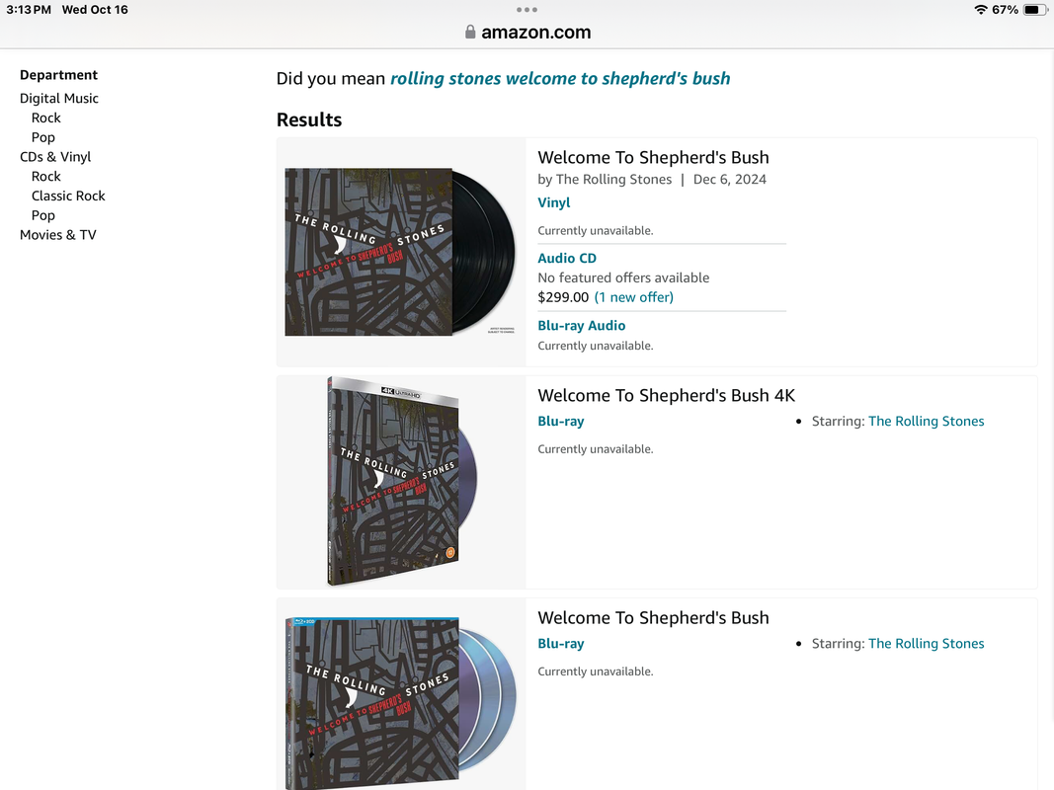
Task: Tap the three-dot multitasking icon at top
Action: [527, 10]
